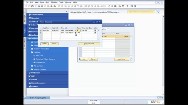188x105 pixels.
Task: Click the main menu collapse arrow
Action: 66,11
